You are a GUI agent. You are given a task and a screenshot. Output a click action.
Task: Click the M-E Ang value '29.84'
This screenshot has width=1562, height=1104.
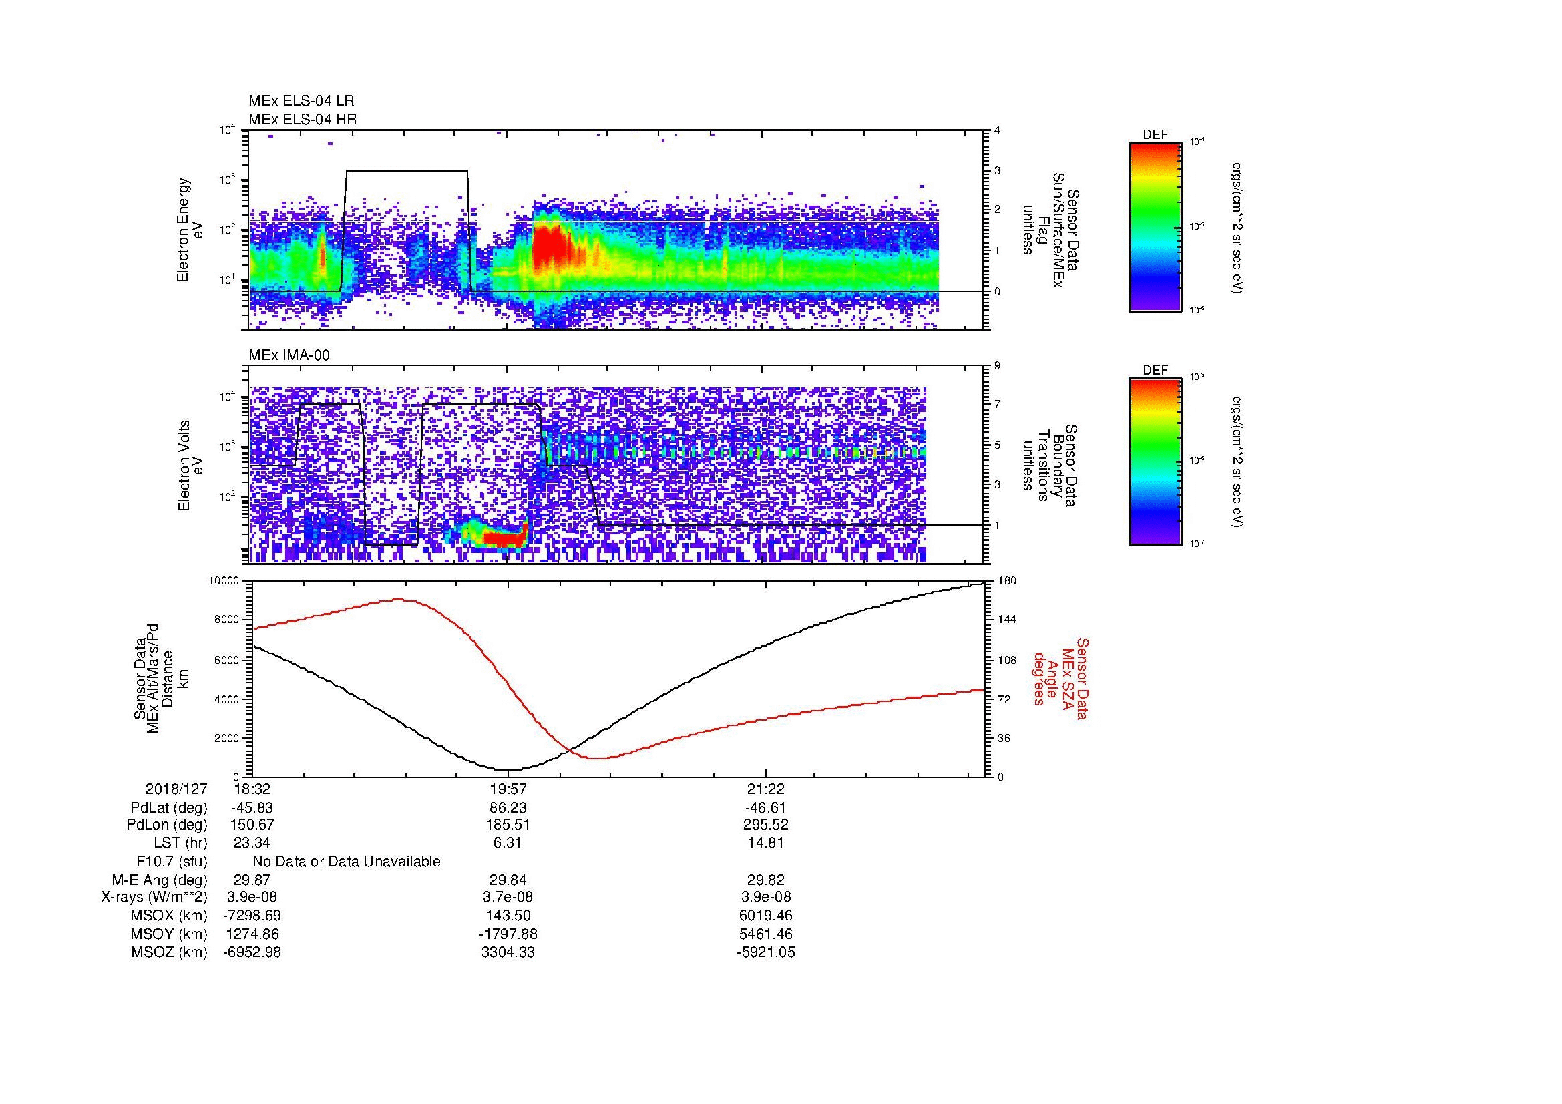coord(508,880)
